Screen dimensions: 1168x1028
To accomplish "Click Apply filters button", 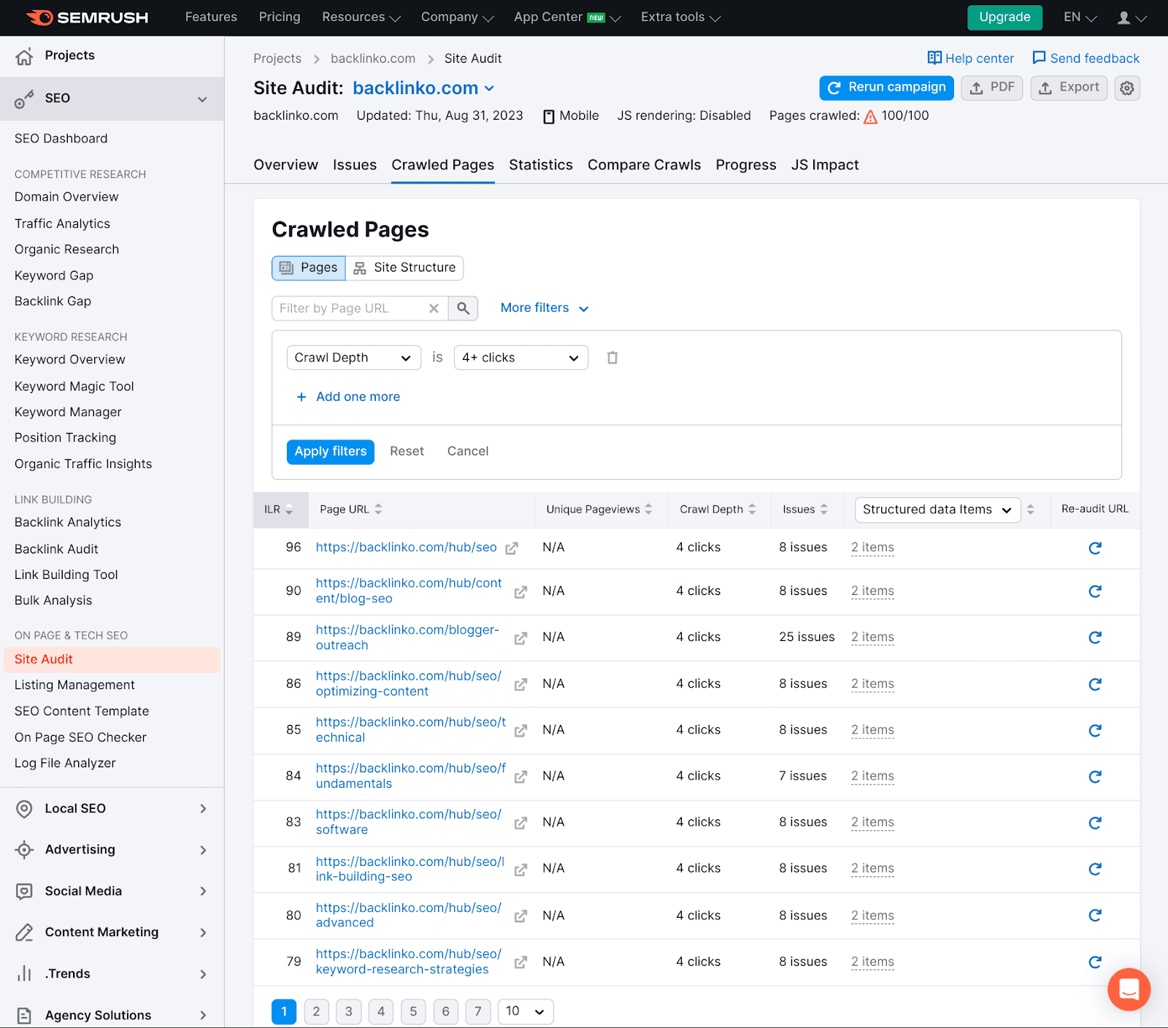I will coord(331,452).
